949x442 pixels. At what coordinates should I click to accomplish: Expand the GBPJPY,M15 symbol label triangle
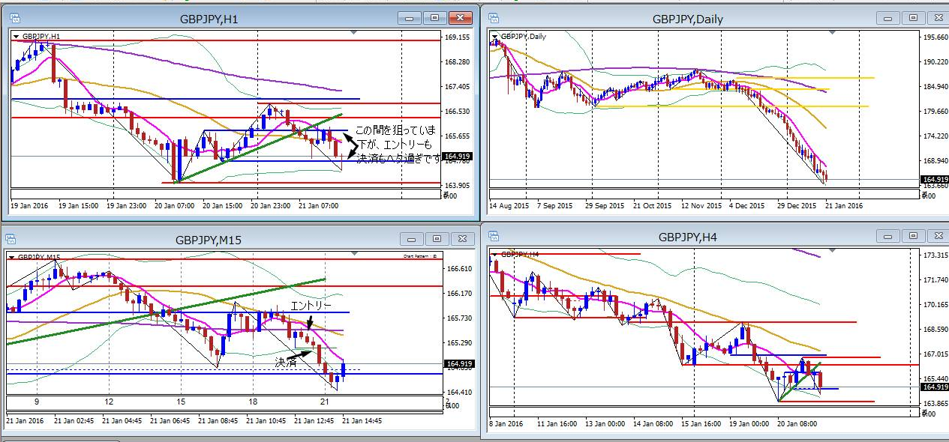(11, 258)
